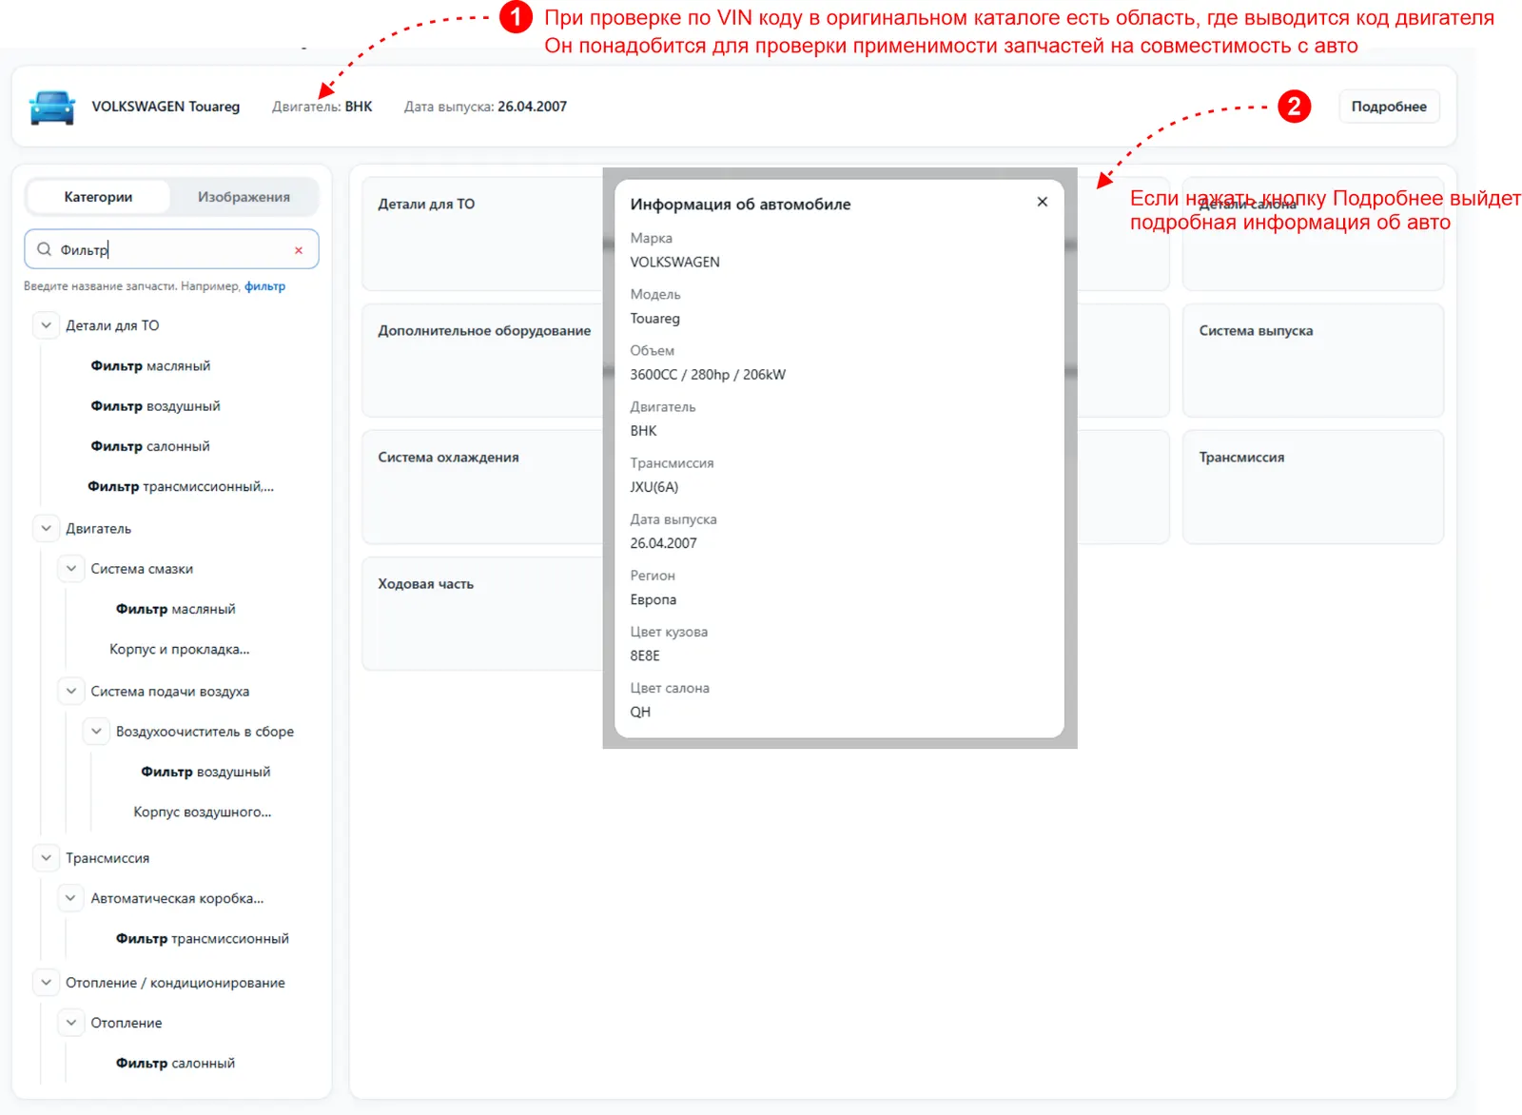Image resolution: width=1522 pixels, height=1115 pixels.
Task: Select Фильтр салонный under Детали для ТО
Action: tap(150, 446)
